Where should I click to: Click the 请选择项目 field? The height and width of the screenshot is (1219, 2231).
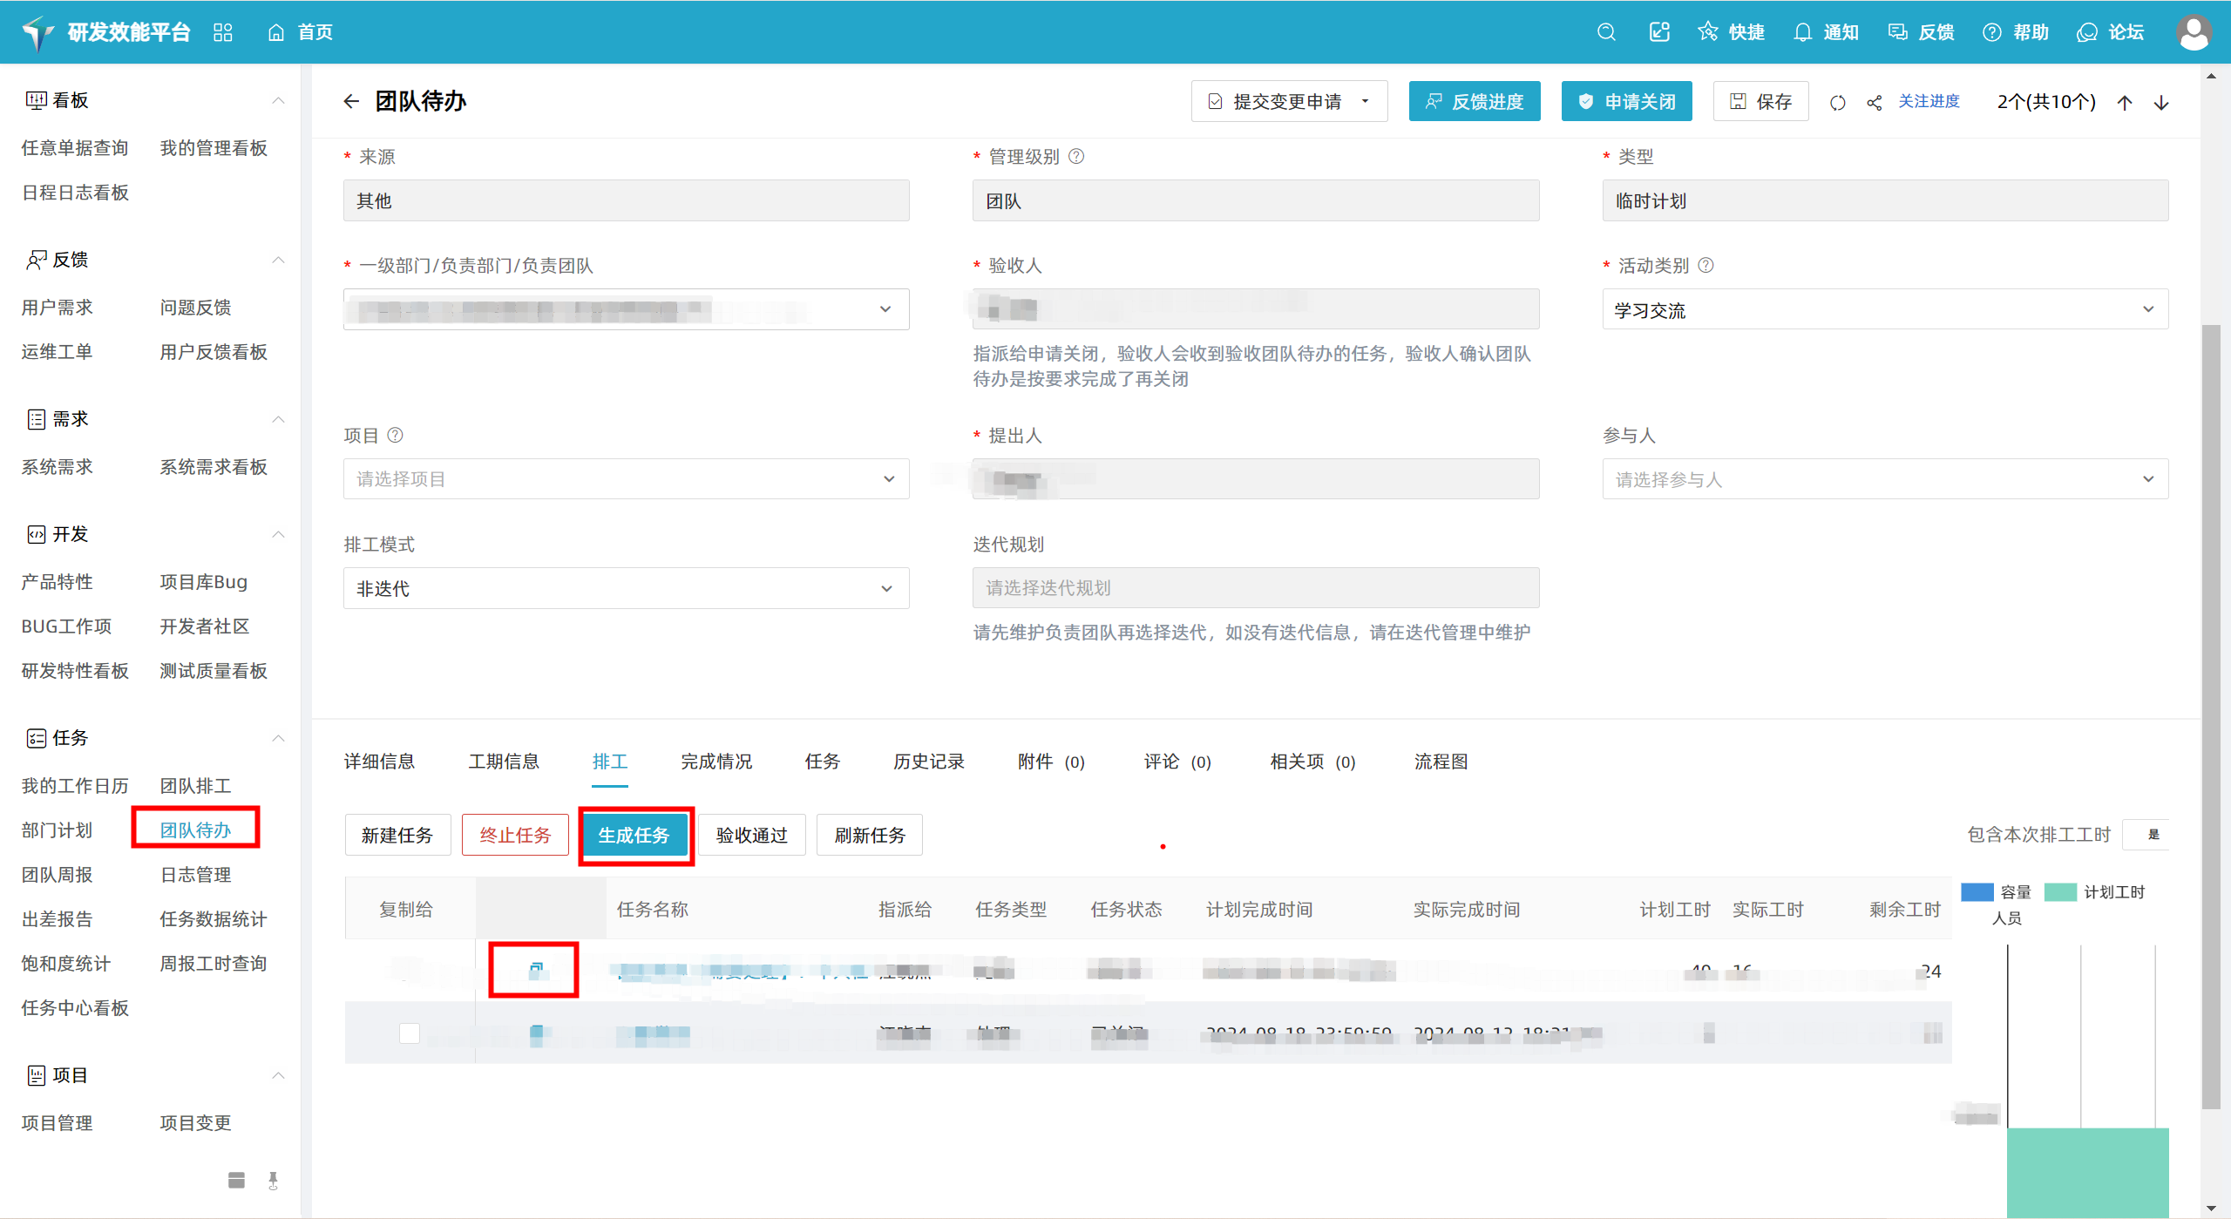pyautogui.click(x=626, y=479)
